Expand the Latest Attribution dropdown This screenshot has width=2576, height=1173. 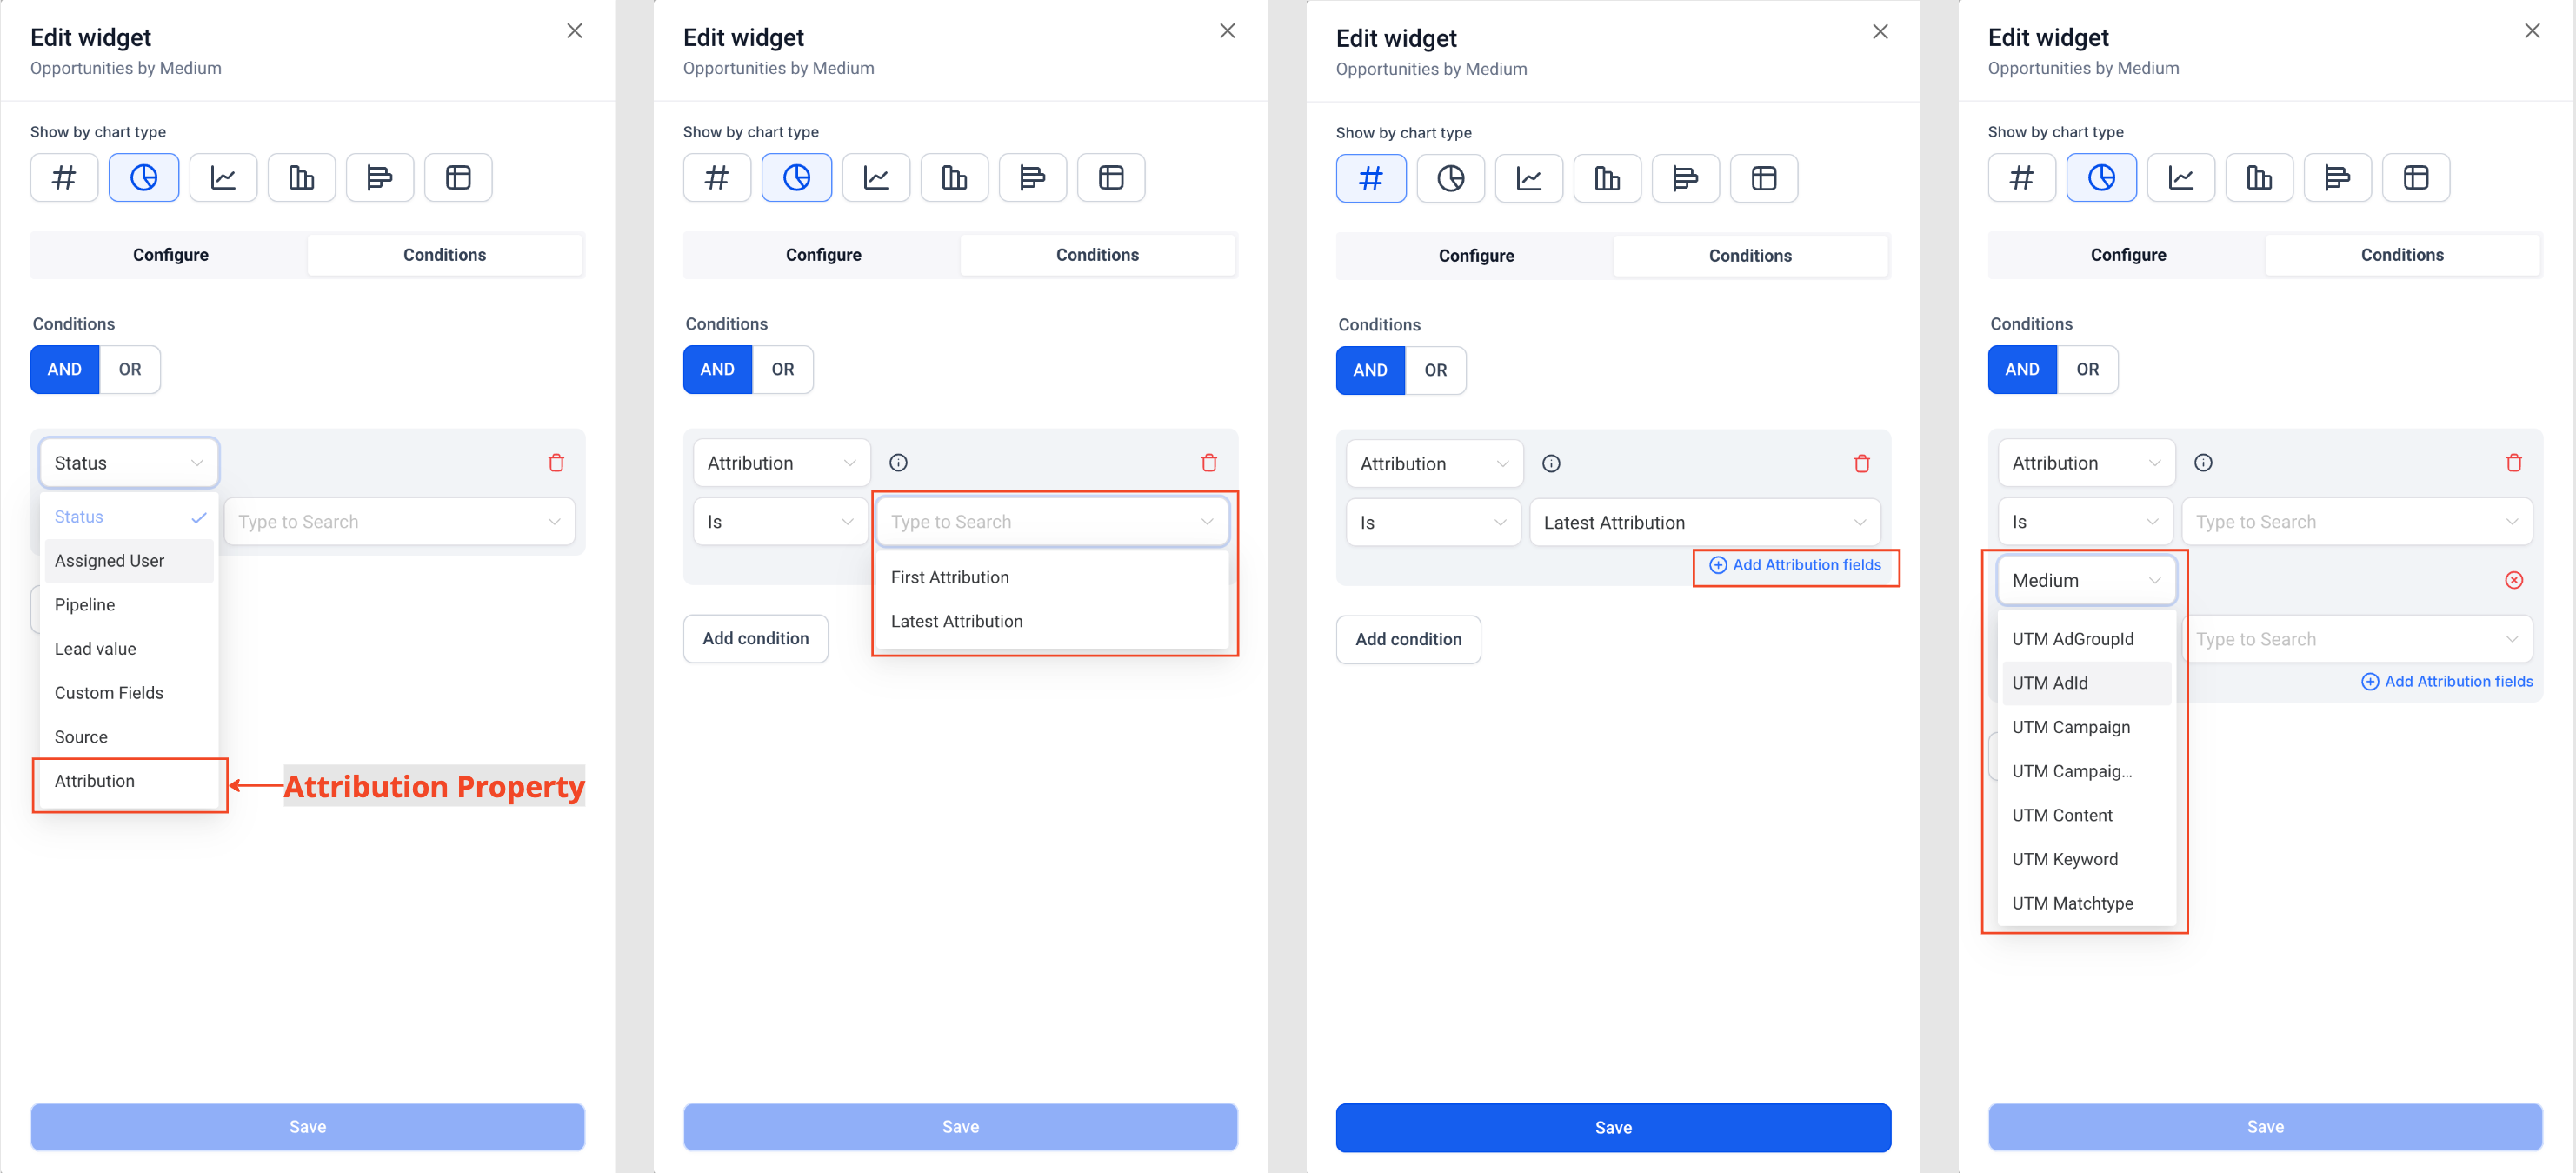[1704, 523]
